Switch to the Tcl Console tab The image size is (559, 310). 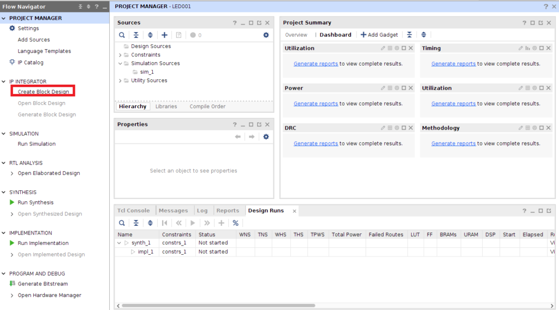point(134,210)
